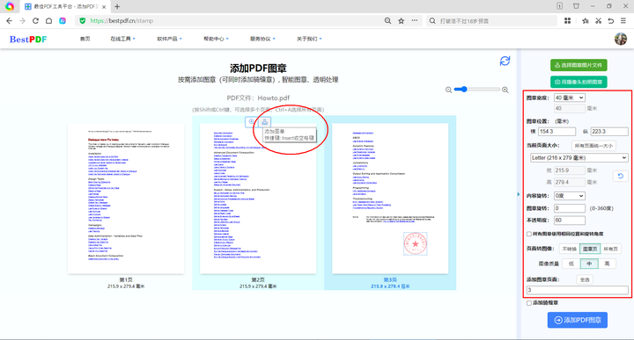634x340 pixels.
Task: Click the blue 添加PDF图章 button
Action: (578, 320)
